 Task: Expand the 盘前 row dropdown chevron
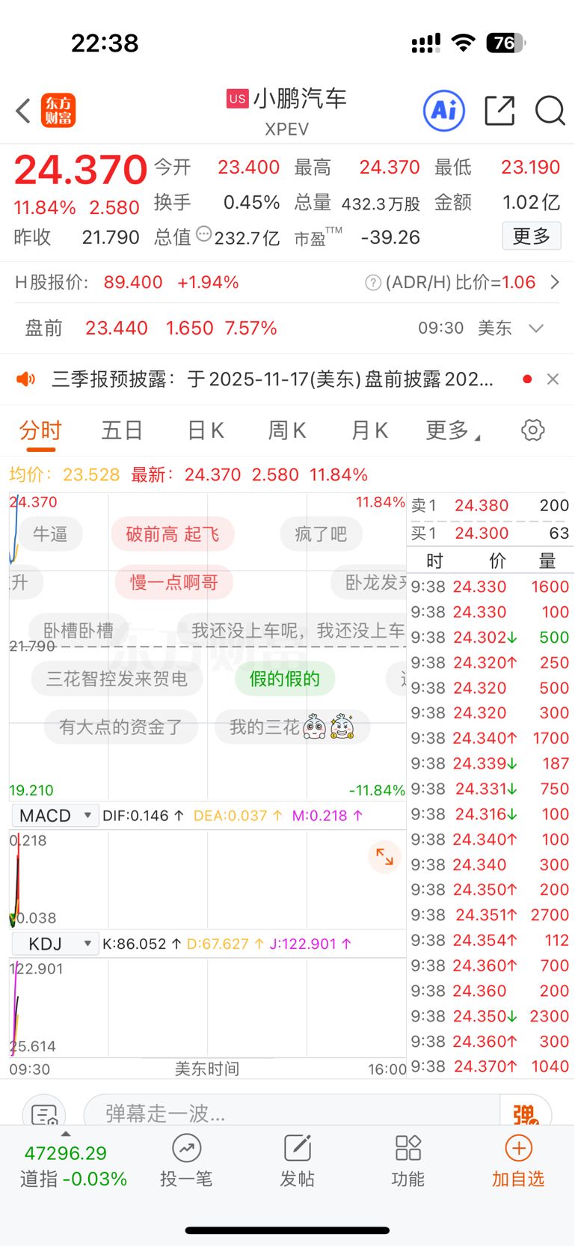coord(536,329)
